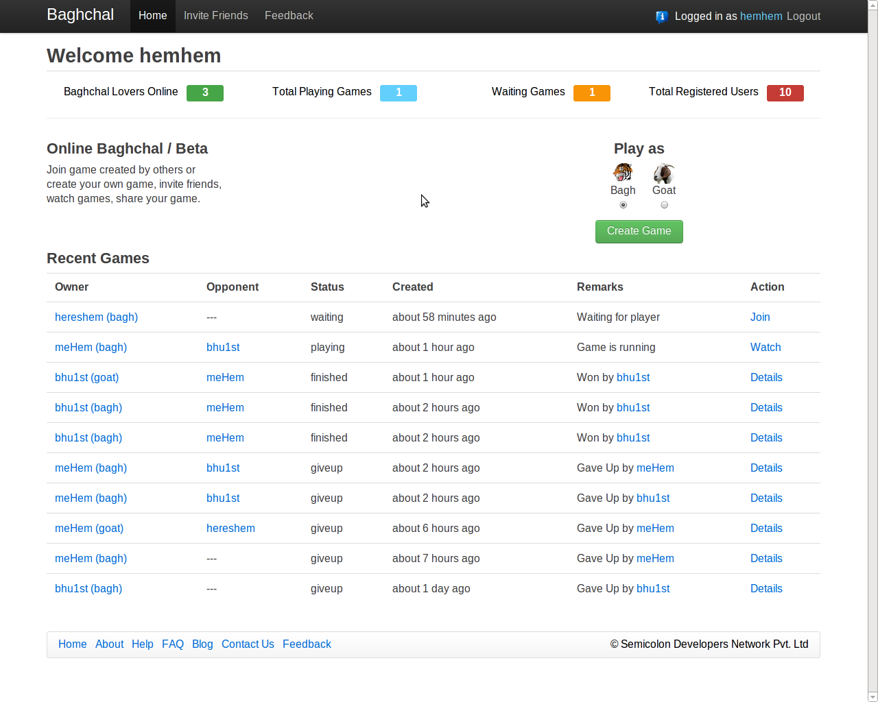878x702 pixels.
Task: Click meHem in 6 hours ago remark
Action: (655, 529)
